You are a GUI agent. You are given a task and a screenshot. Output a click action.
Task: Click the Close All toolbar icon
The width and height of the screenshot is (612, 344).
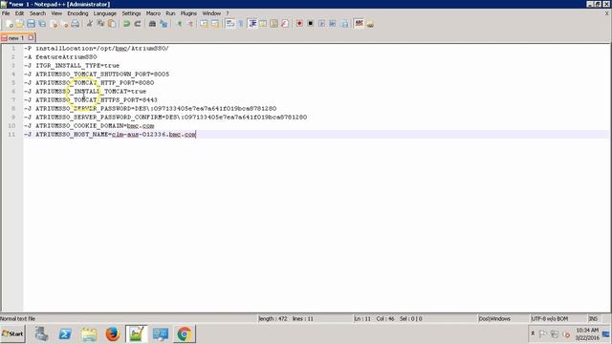click(x=64, y=24)
